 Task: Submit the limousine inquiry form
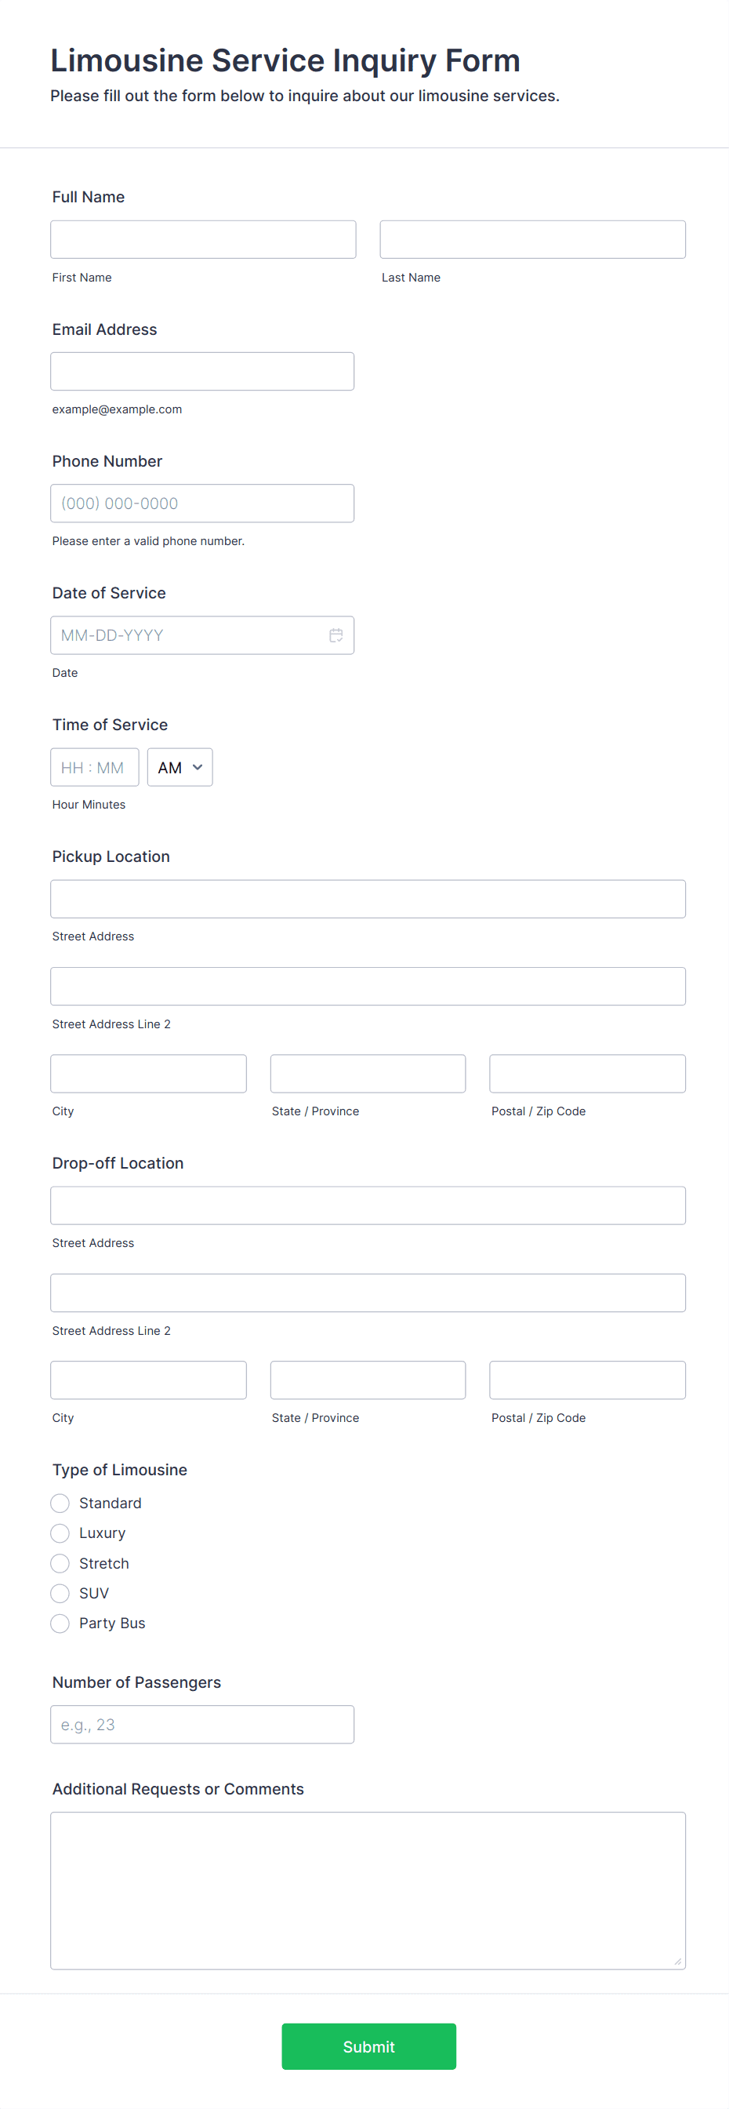click(x=369, y=2047)
